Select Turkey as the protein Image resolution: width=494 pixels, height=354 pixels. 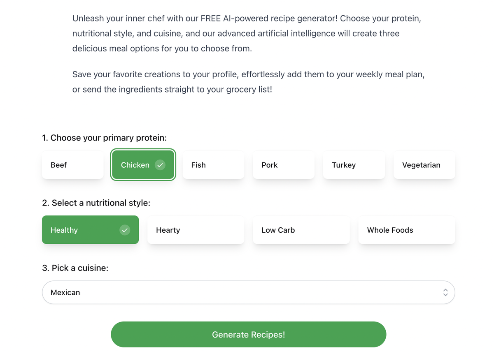pyautogui.click(x=354, y=165)
